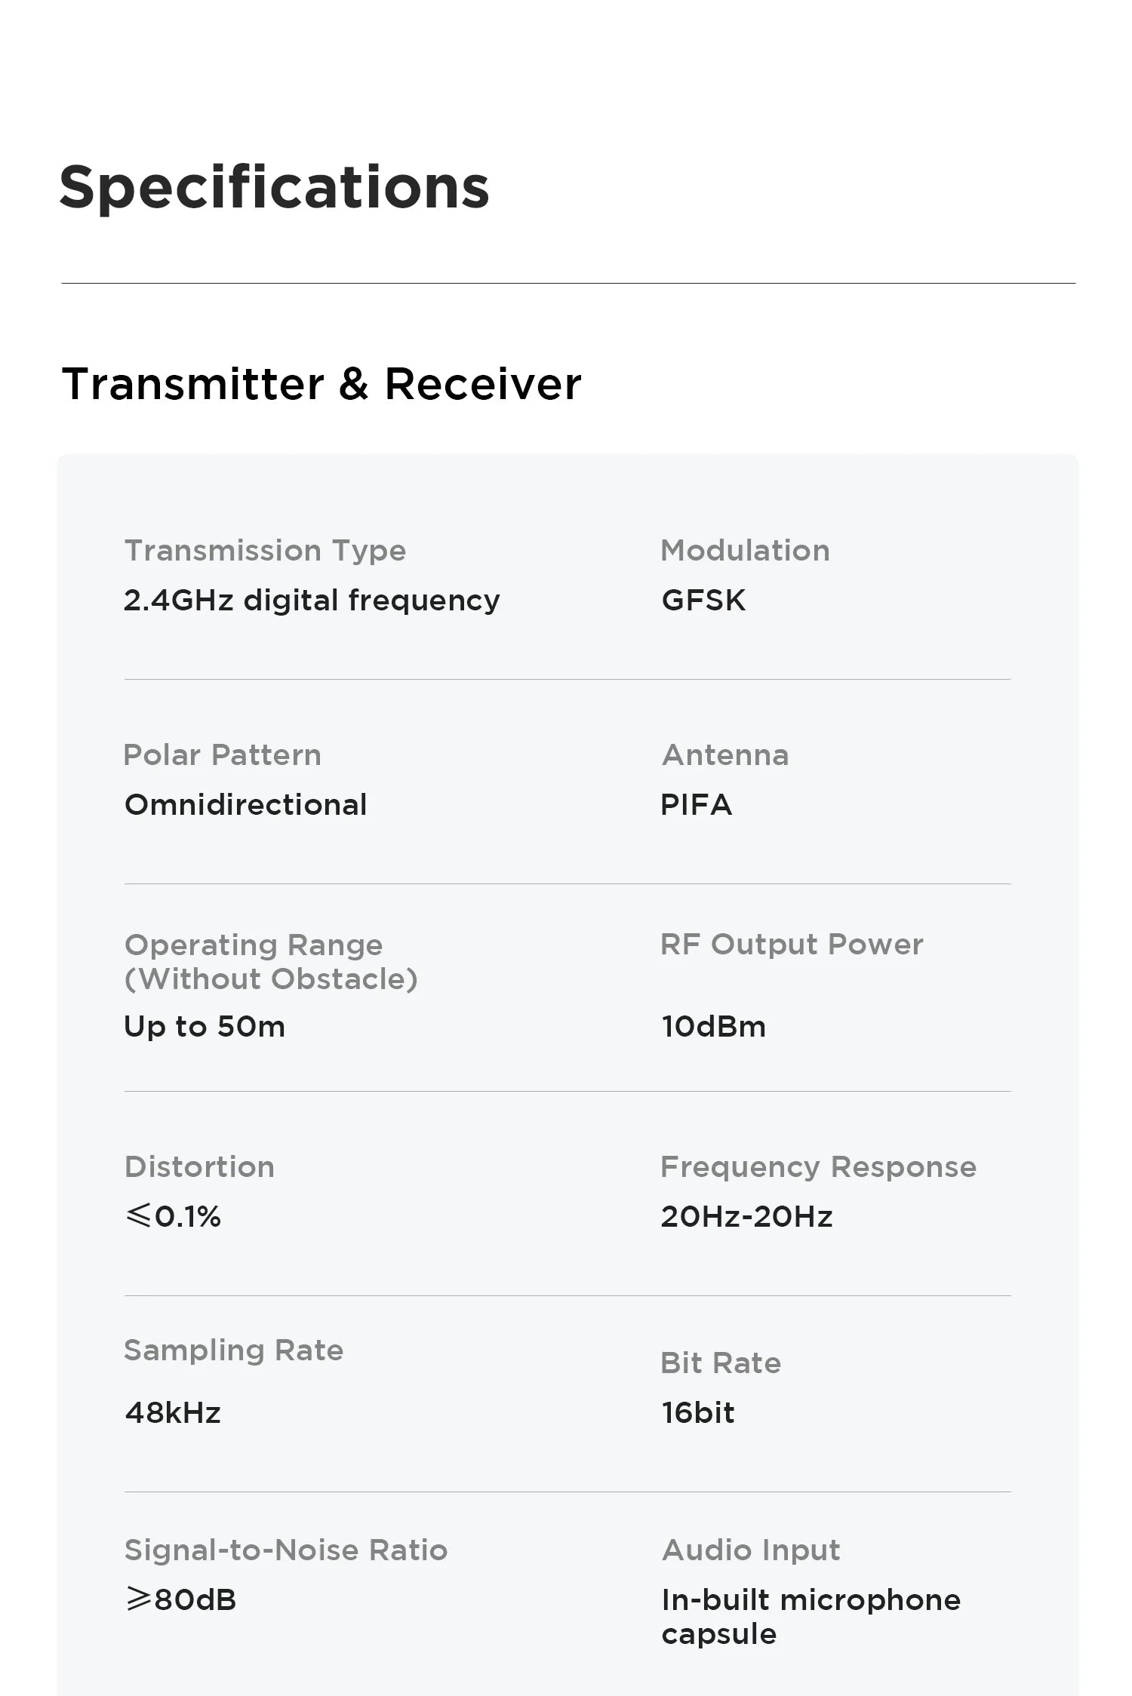Select the Transmission Type label
1132x1696 pixels.
(x=265, y=551)
